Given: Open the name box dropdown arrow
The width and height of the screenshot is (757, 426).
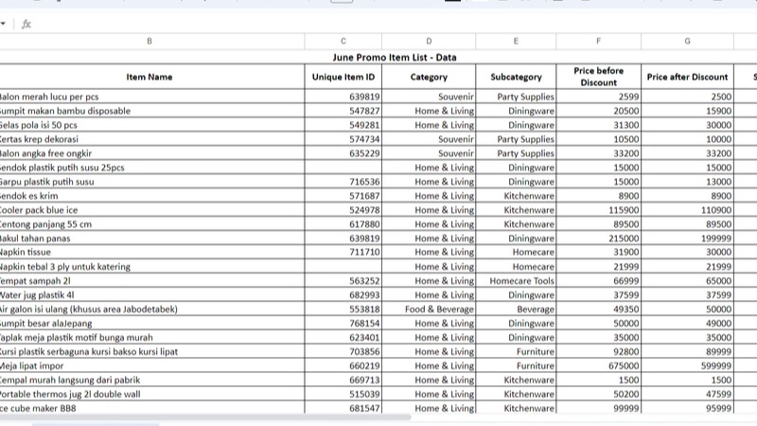Looking at the screenshot, I should [x=3, y=23].
